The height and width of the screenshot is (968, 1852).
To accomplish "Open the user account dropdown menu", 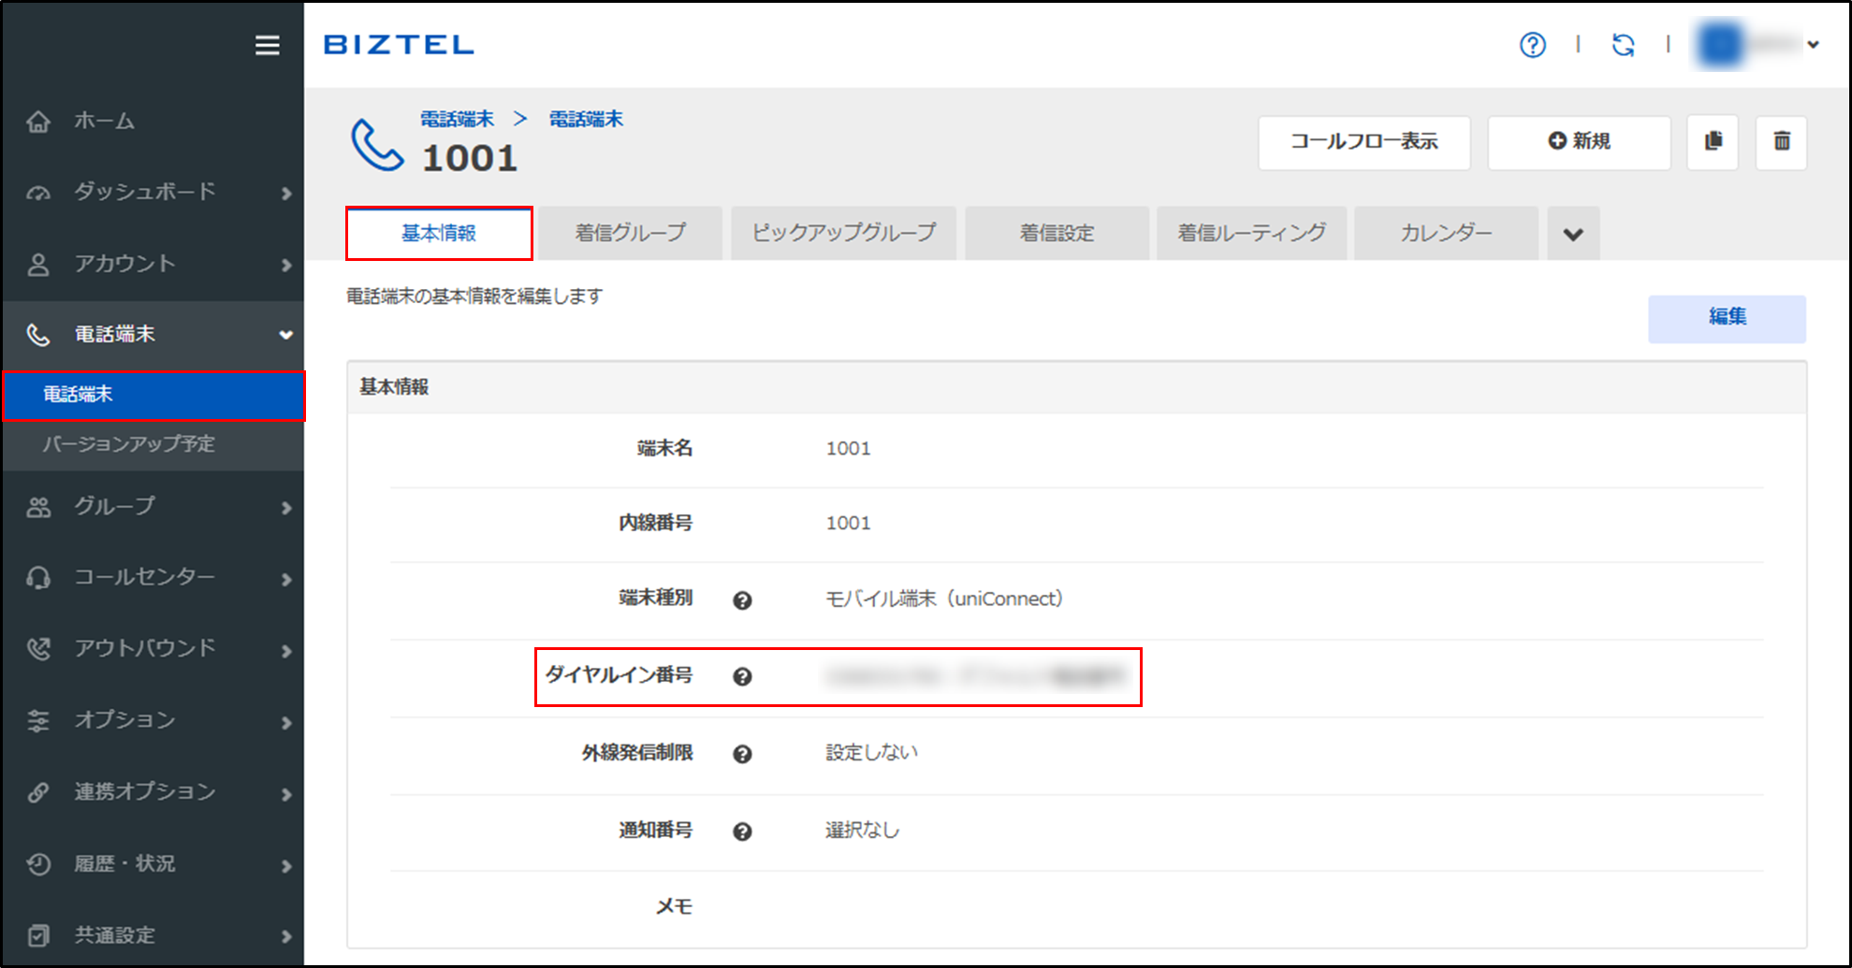I will pyautogui.click(x=1759, y=45).
